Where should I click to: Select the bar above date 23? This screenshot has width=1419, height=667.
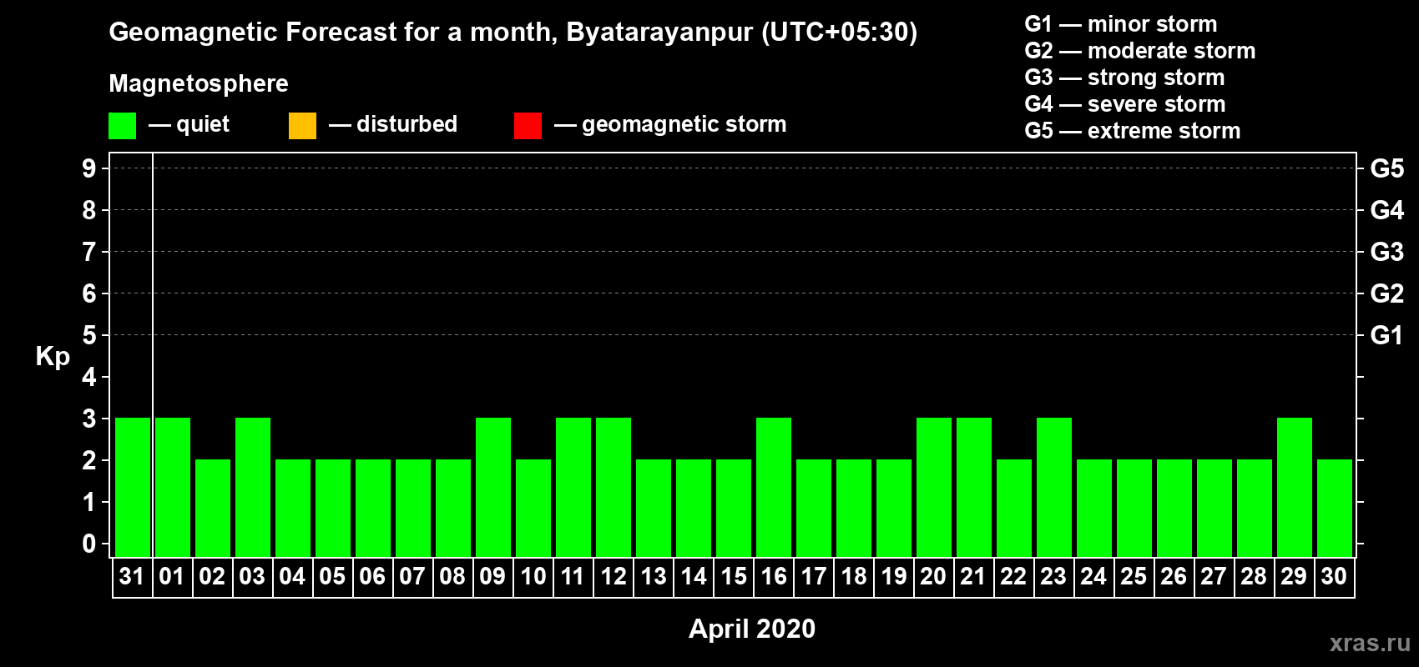coord(1054,488)
